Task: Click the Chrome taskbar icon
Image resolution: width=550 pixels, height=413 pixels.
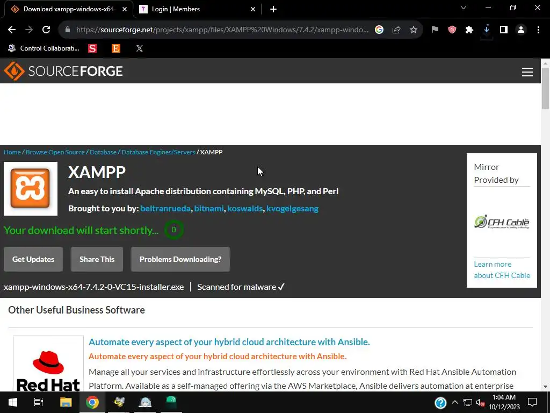Action: (92, 402)
